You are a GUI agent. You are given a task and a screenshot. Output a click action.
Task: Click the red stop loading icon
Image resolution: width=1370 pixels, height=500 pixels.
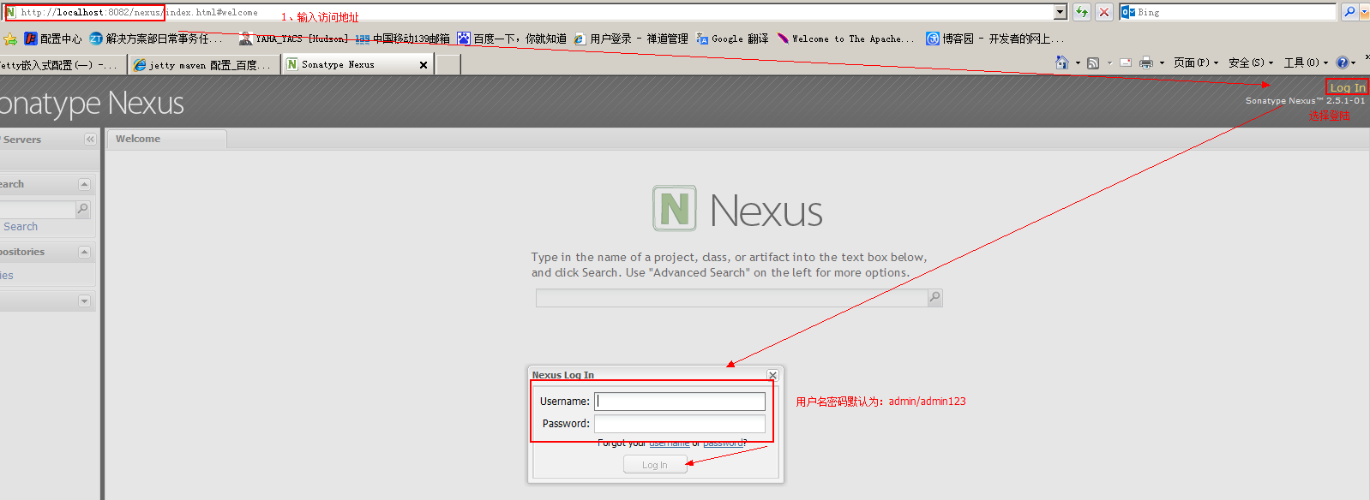point(1104,12)
